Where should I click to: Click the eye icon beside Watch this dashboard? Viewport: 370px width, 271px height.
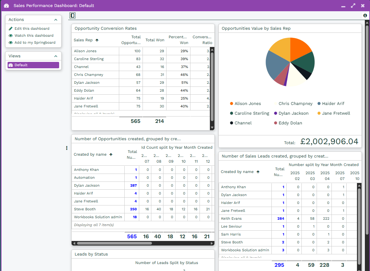[11, 36]
